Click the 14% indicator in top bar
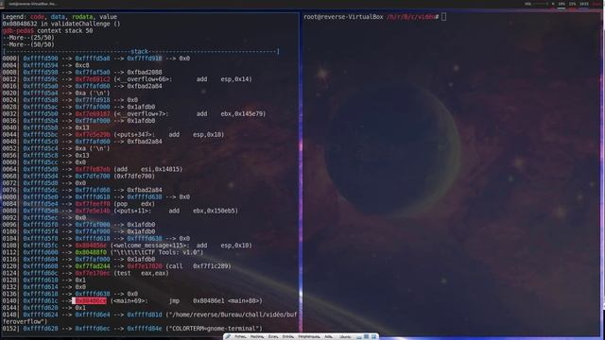 562,4
